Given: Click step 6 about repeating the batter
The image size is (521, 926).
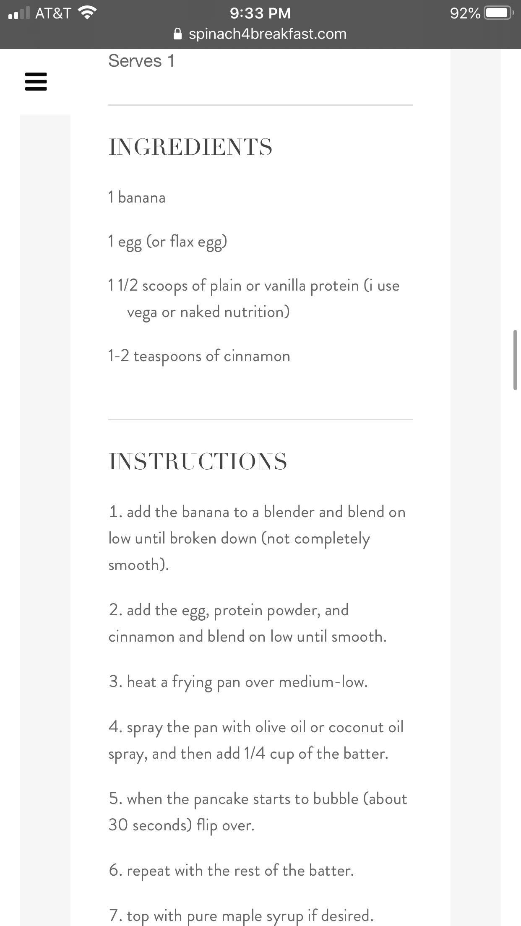Looking at the screenshot, I should (231, 871).
